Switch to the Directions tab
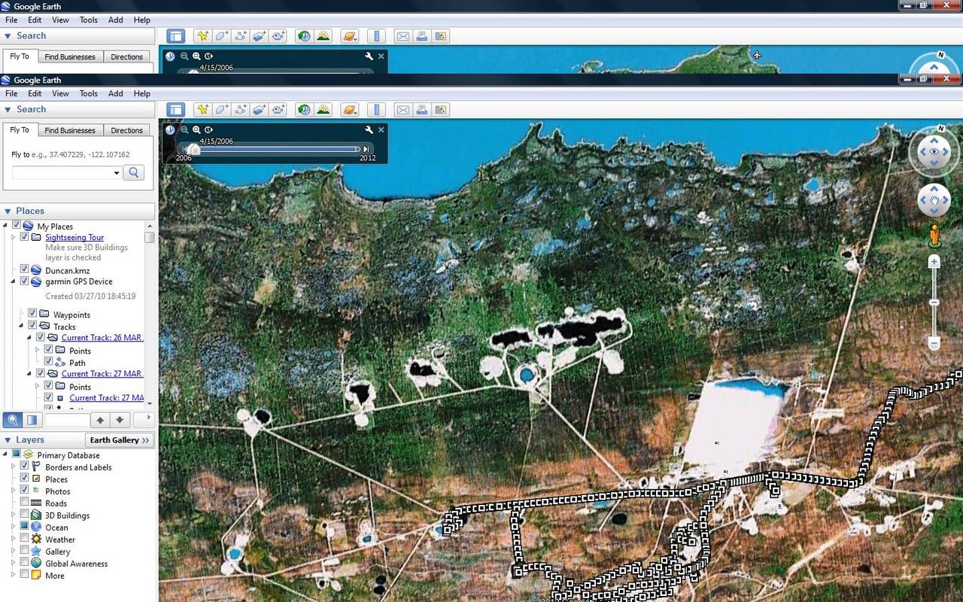963x602 pixels. click(126, 130)
